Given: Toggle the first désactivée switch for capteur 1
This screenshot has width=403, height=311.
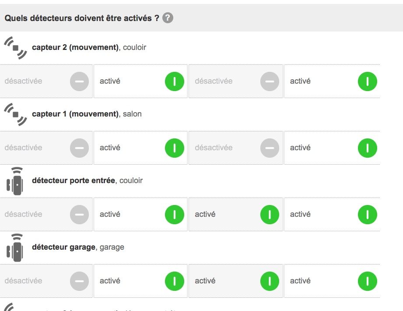Looking at the screenshot, I should point(46,148).
